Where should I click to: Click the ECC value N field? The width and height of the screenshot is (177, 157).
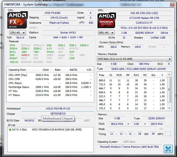pyautogui.click(x=169, y=64)
